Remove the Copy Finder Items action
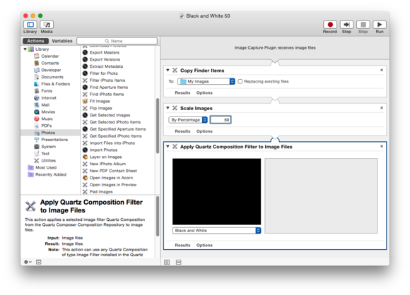410x295 pixels. tap(382, 70)
